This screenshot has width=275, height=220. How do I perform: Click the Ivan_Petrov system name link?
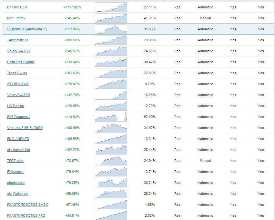(16, 18)
